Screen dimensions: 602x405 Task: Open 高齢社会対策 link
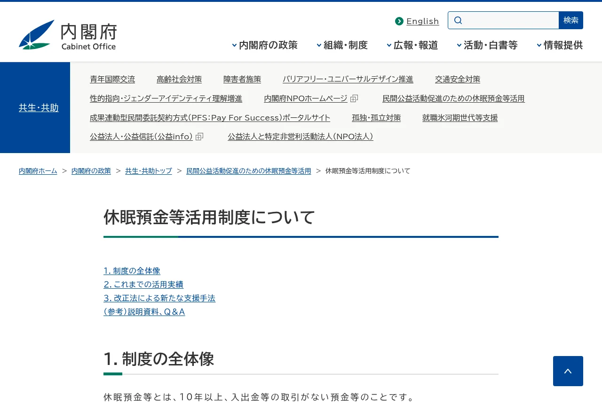point(179,79)
